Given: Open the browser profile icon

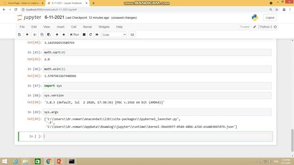Looking at the screenshot, I should (x=284, y=10).
